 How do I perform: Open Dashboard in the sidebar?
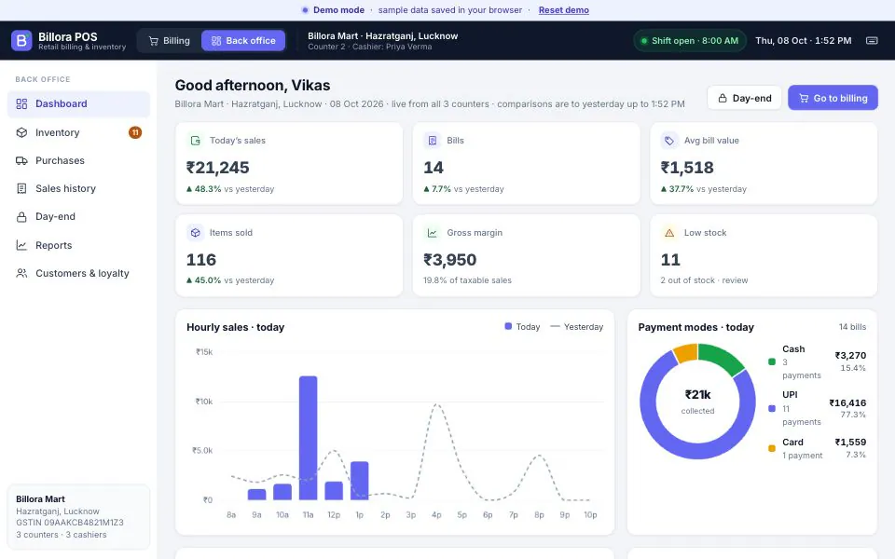78,103
